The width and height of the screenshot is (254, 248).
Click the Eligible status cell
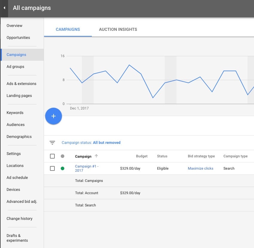[x=163, y=168]
